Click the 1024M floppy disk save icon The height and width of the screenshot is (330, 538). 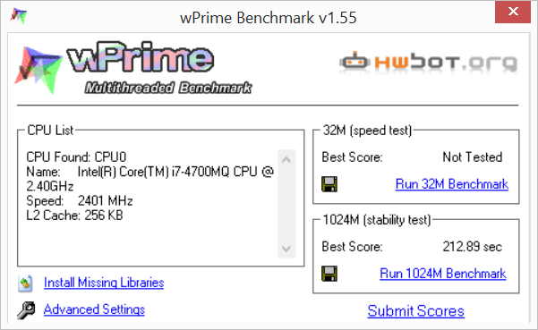[x=329, y=274]
